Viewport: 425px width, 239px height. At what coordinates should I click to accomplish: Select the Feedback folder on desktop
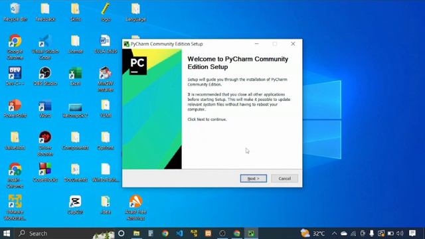45,12
